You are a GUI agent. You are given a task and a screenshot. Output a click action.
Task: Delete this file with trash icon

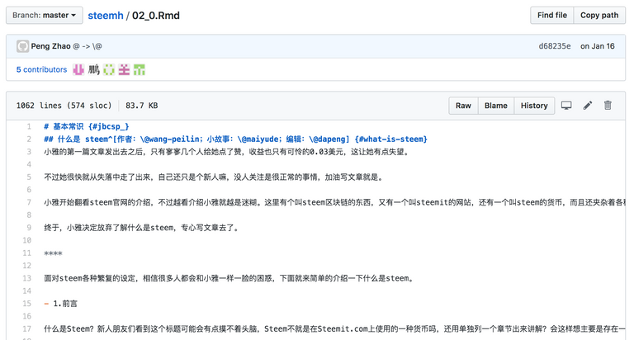tap(608, 106)
